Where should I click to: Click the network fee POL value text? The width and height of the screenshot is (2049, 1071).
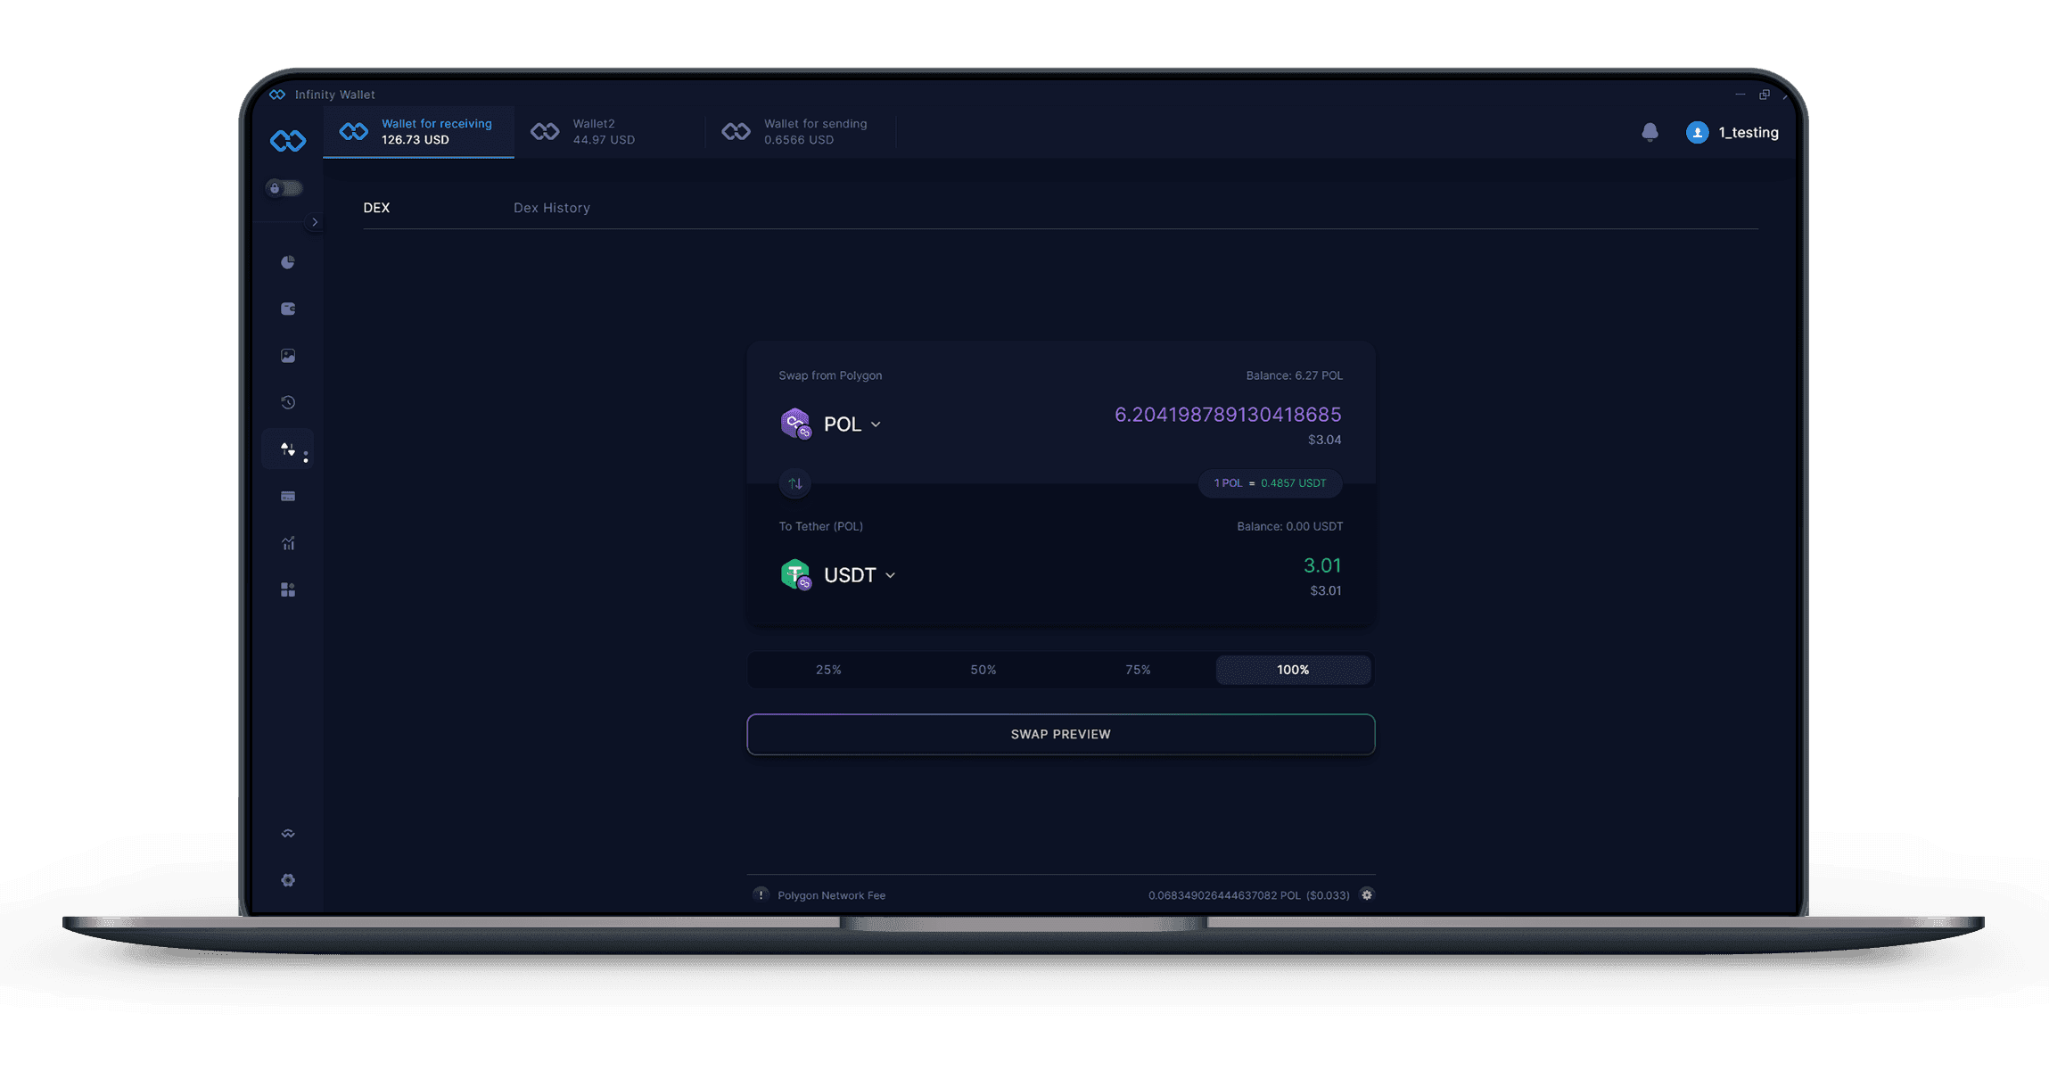1248,895
